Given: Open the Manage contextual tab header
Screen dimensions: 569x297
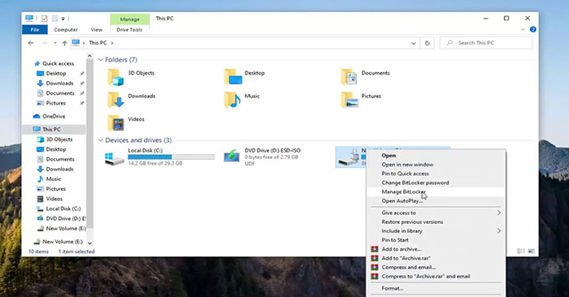Looking at the screenshot, I should coord(129,19).
